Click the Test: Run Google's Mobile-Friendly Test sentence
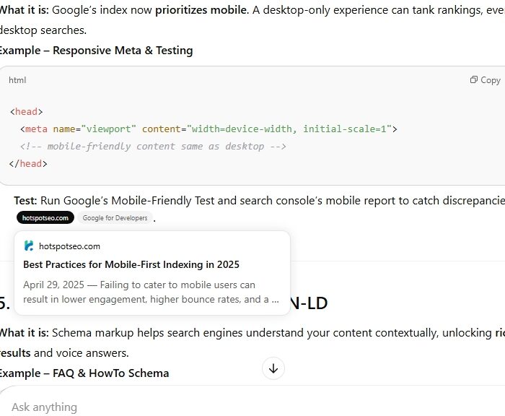505x416 pixels. [x=259, y=201]
